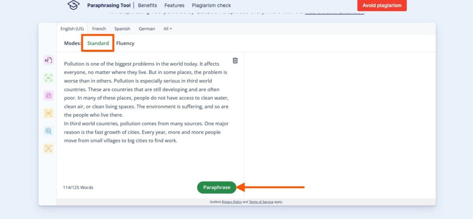This screenshot has width=473, height=219.
Task: Open the Plagiarism check menu item
Action: coord(211,6)
